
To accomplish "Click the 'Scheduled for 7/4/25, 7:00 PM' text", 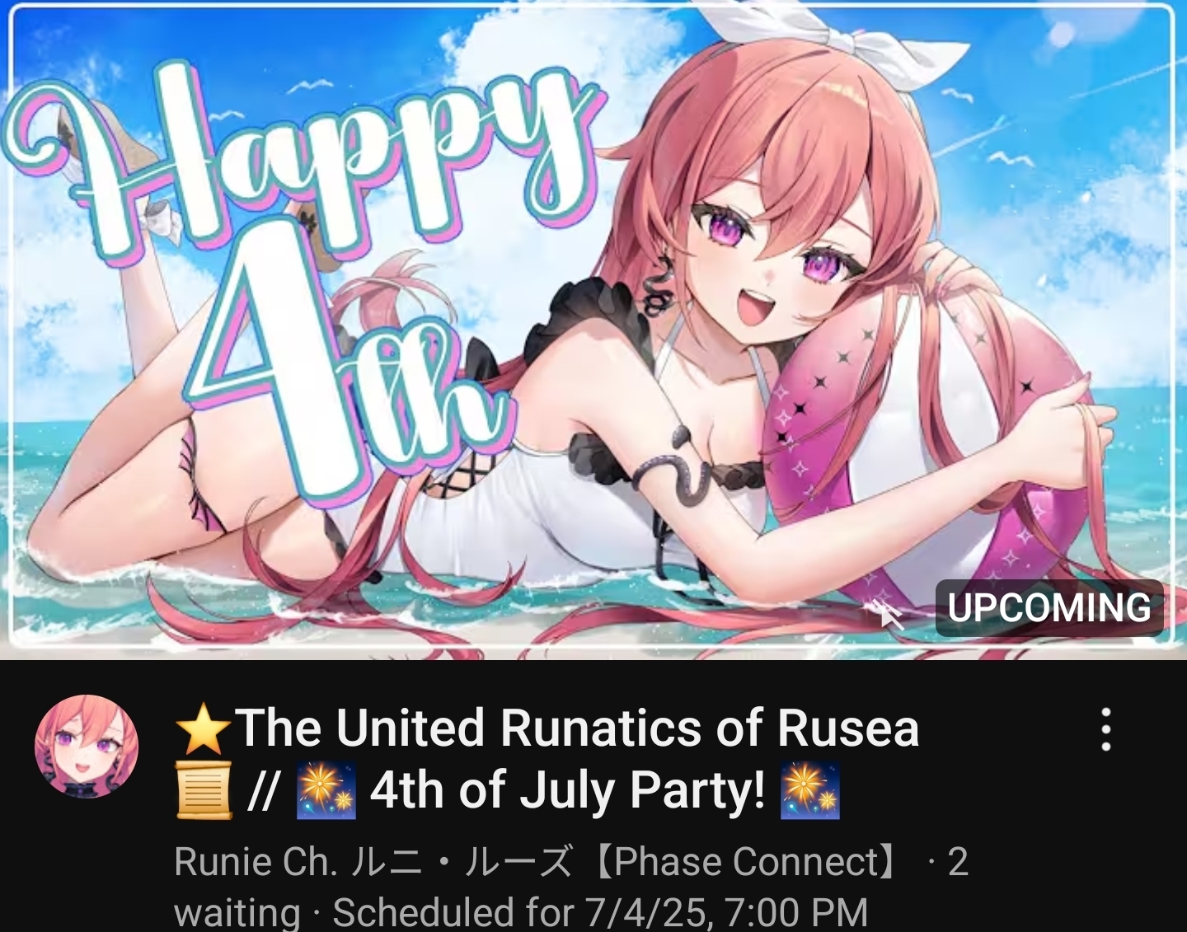I will [600, 913].
